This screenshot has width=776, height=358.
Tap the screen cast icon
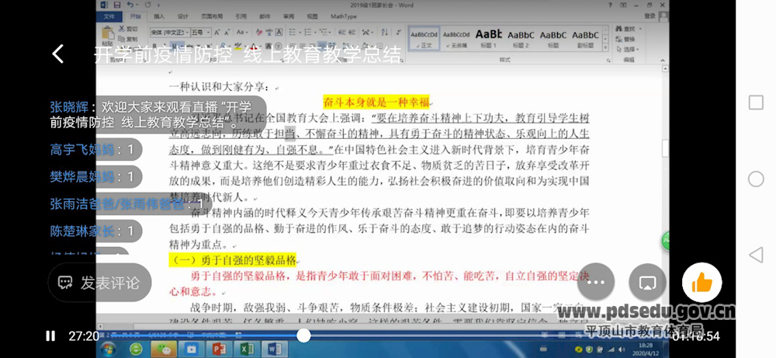coord(647,283)
